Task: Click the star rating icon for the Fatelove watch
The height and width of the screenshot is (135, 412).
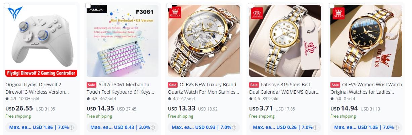Action: (x=251, y=99)
